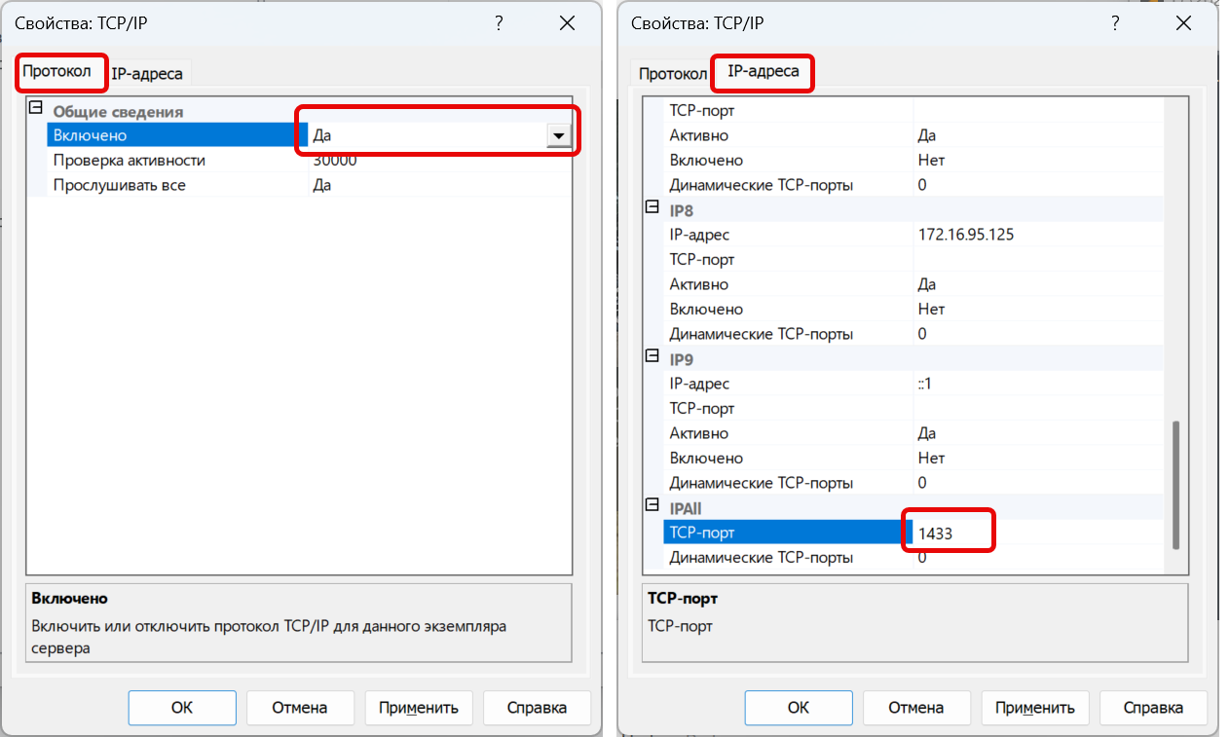Click the ::1 address value under IP9
This screenshot has height=737, width=1230.
pyautogui.click(x=924, y=384)
